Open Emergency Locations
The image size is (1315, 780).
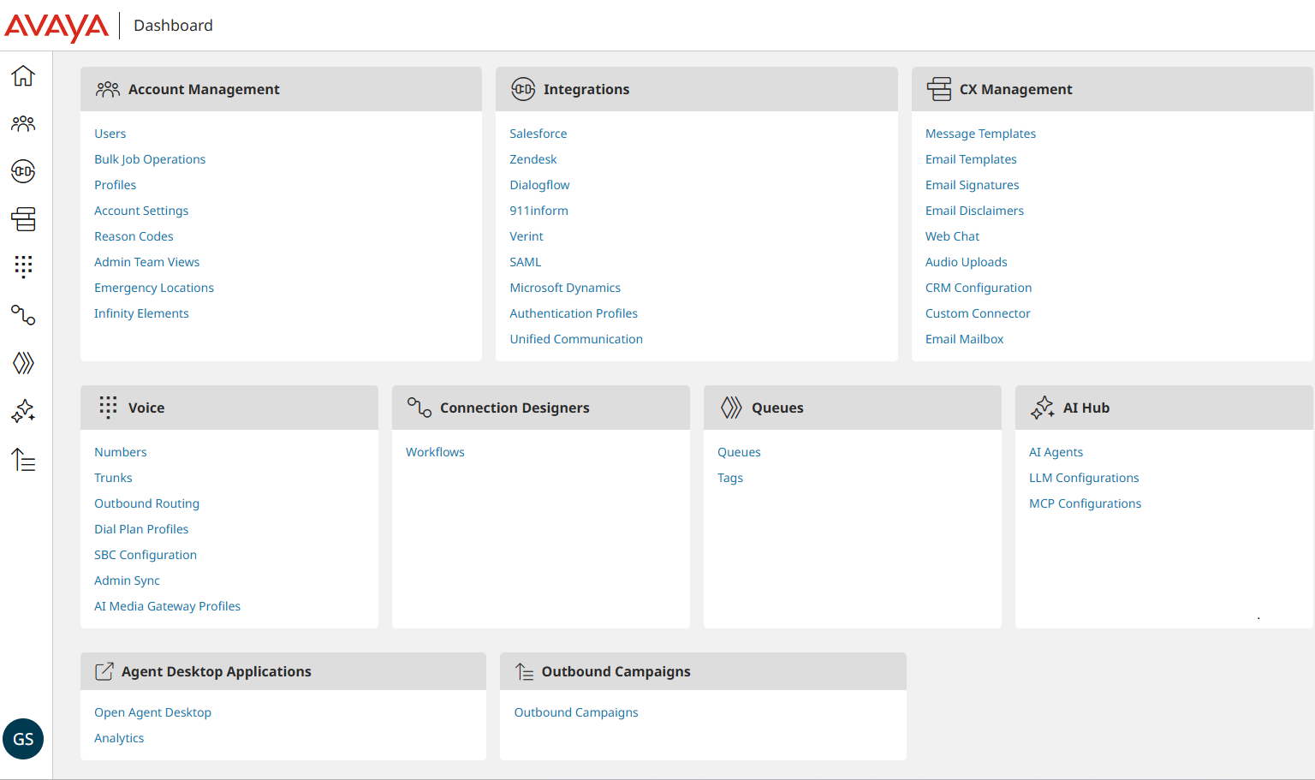tap(154, 288)
